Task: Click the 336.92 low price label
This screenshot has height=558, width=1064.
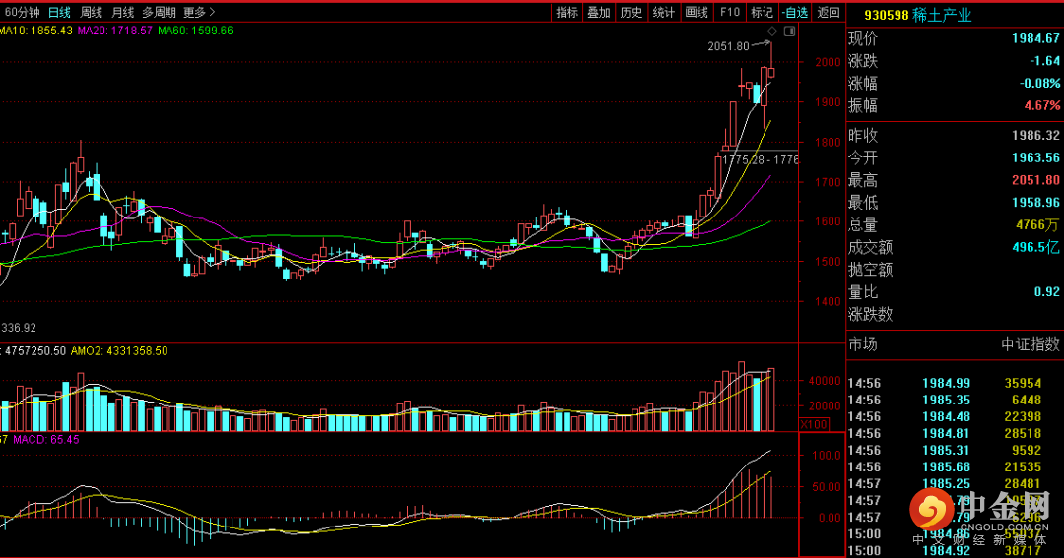Action: [x=19, y=328]
